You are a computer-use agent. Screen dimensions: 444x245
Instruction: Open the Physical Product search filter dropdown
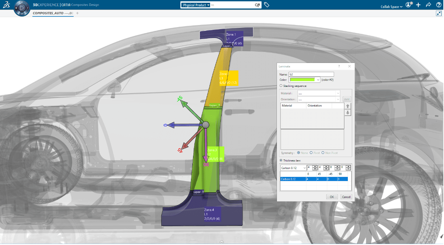[195, 5]
